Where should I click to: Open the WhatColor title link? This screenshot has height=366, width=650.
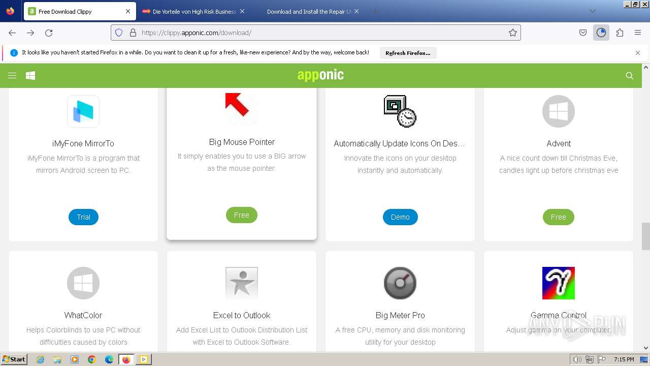coord(83,316)
